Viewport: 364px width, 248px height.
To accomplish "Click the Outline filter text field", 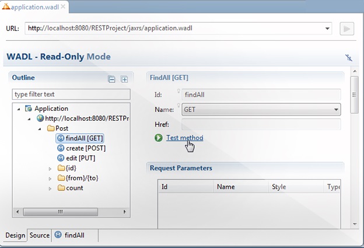I will click(71, 95).
